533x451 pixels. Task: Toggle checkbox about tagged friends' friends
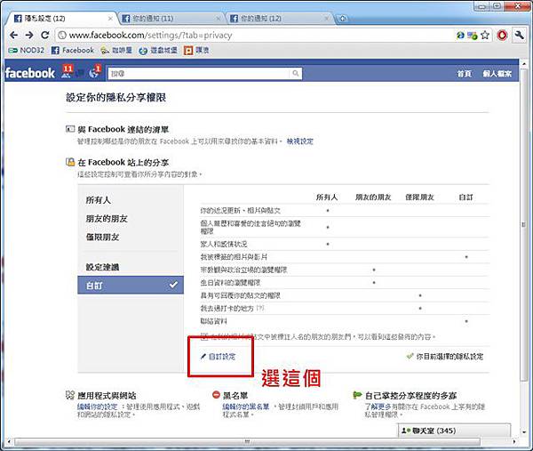coord(204,336)
